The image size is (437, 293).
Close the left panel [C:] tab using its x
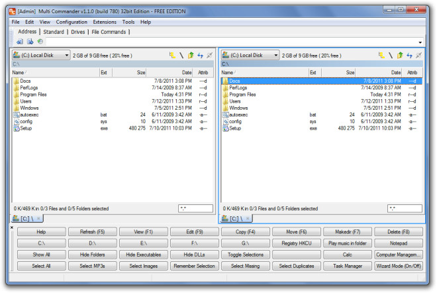38,218
